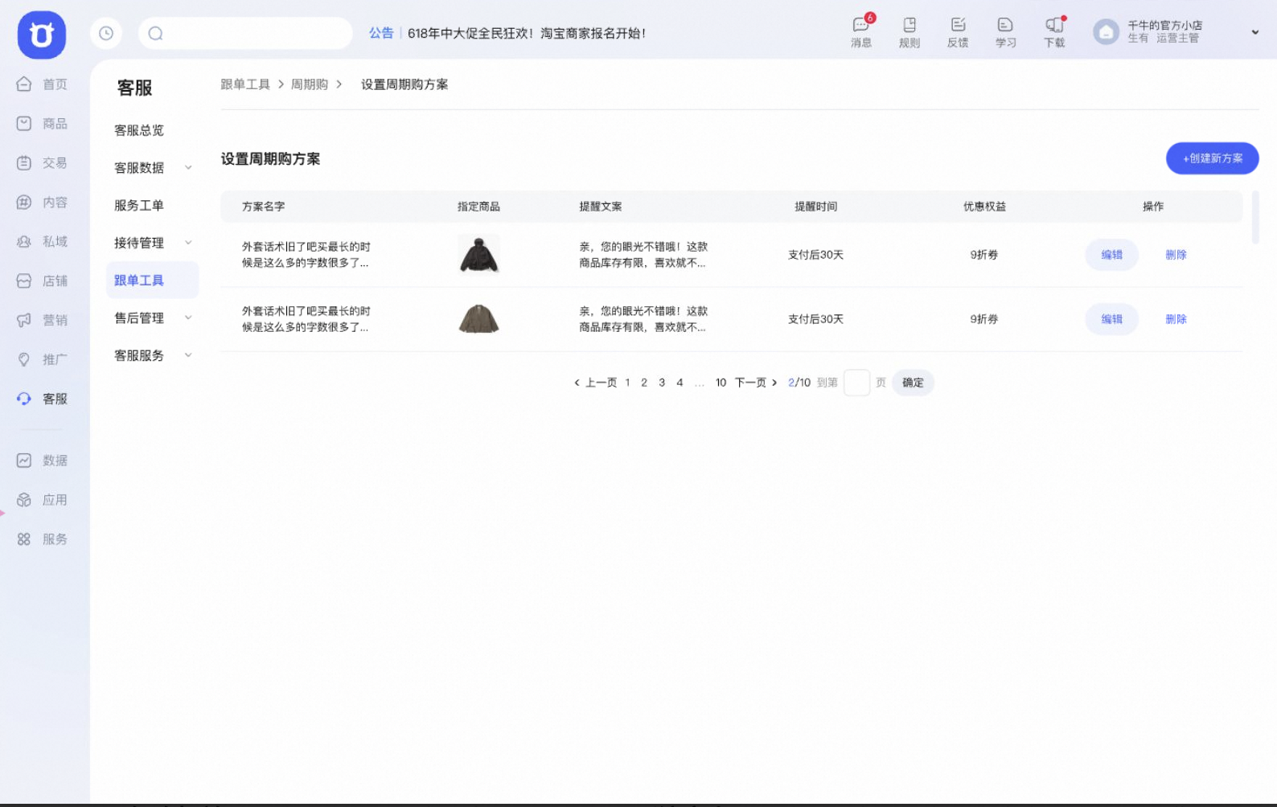Open 服务 services in sidebar
The width and height of the screenshot is (1277, 807).
(x=42, y=539)
